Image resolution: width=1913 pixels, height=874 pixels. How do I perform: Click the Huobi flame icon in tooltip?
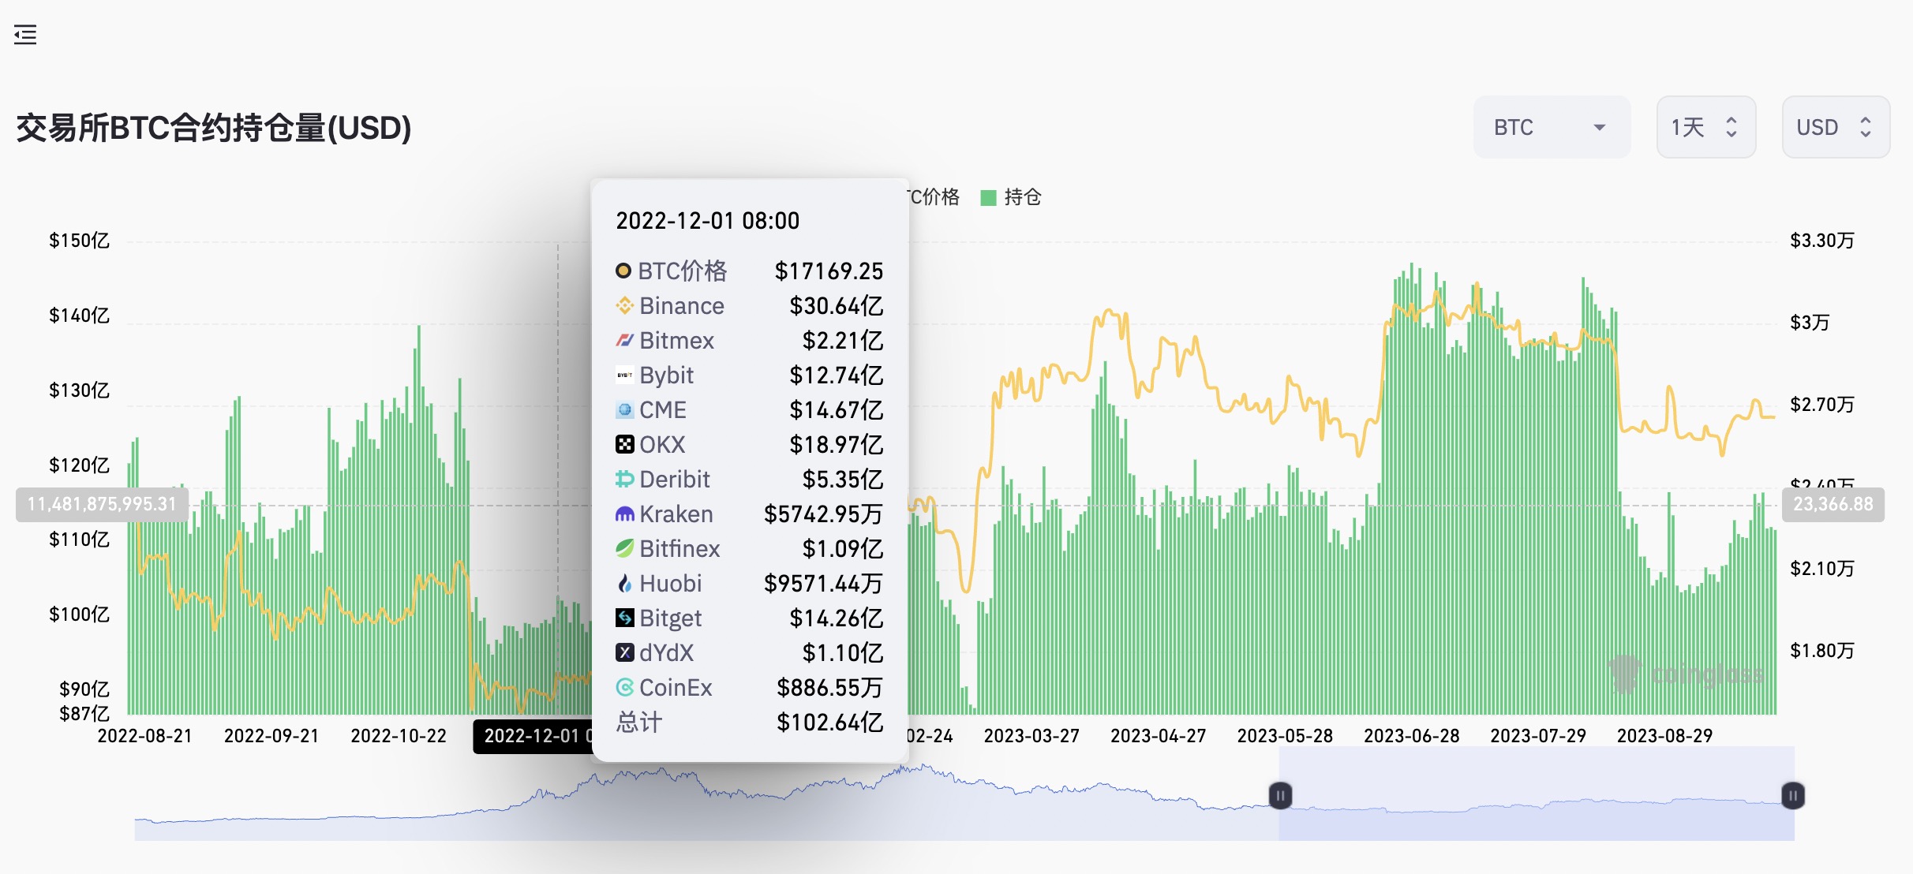tap(624, 583)
